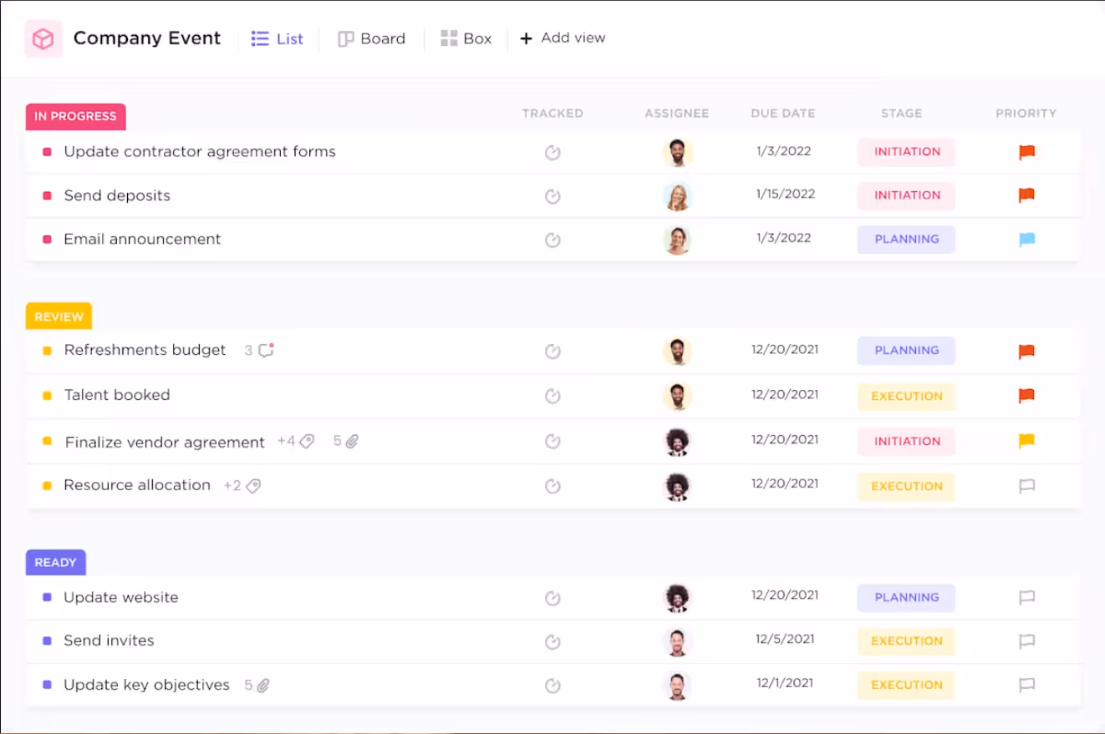The height and width of the screenshot is (734, 1105).
Task: Click the pink status square for Send deposits
Action: point(47,195)
